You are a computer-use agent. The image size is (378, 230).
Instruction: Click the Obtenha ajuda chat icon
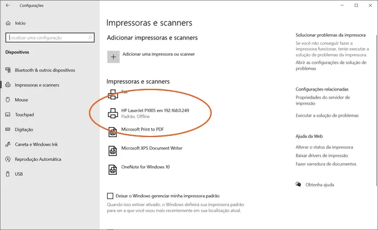coord(298,185)
